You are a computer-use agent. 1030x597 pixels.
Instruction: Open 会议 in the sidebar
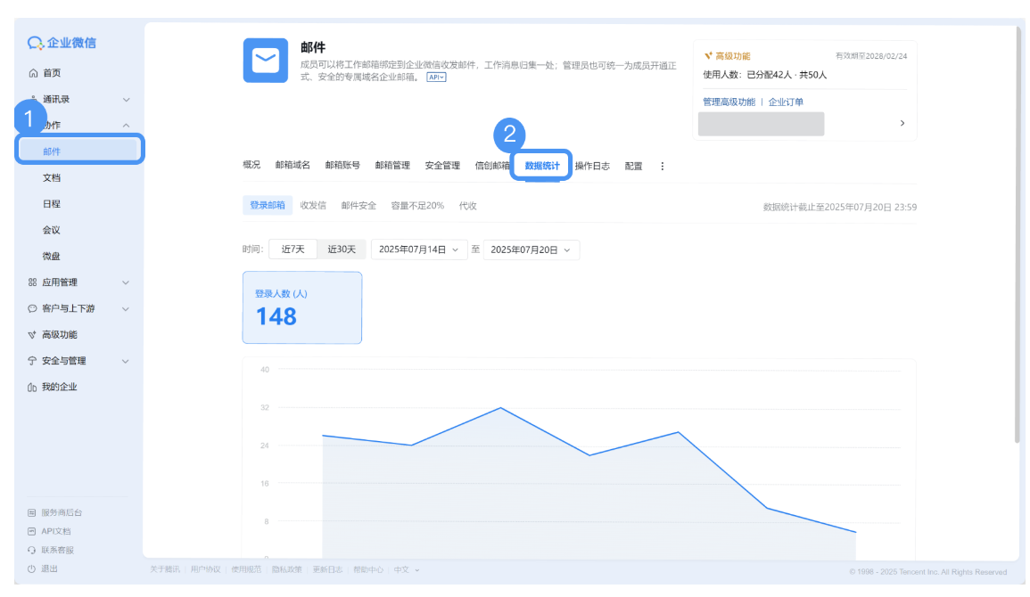coord(51,230)
